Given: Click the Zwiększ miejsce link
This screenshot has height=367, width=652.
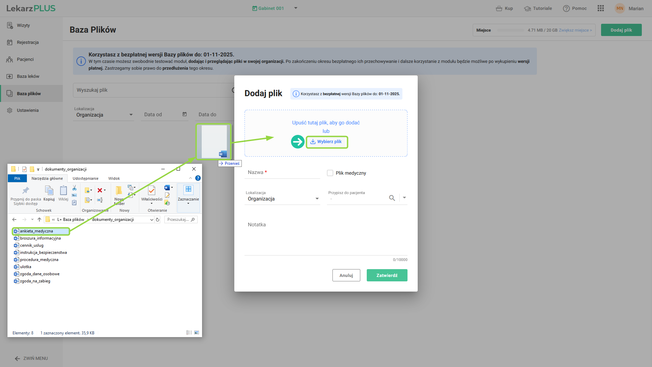Looking at the screenshot, I should pyautogui.click(x=575, y=30).
